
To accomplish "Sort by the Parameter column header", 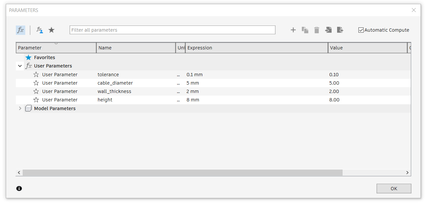I will pos(56,48).
